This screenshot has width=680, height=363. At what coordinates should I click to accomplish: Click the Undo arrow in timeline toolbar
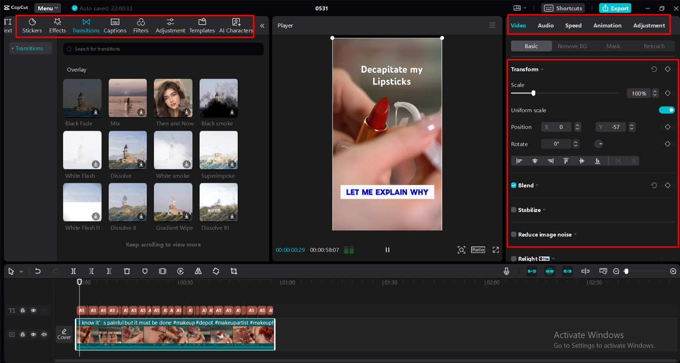tap(38, 271)
